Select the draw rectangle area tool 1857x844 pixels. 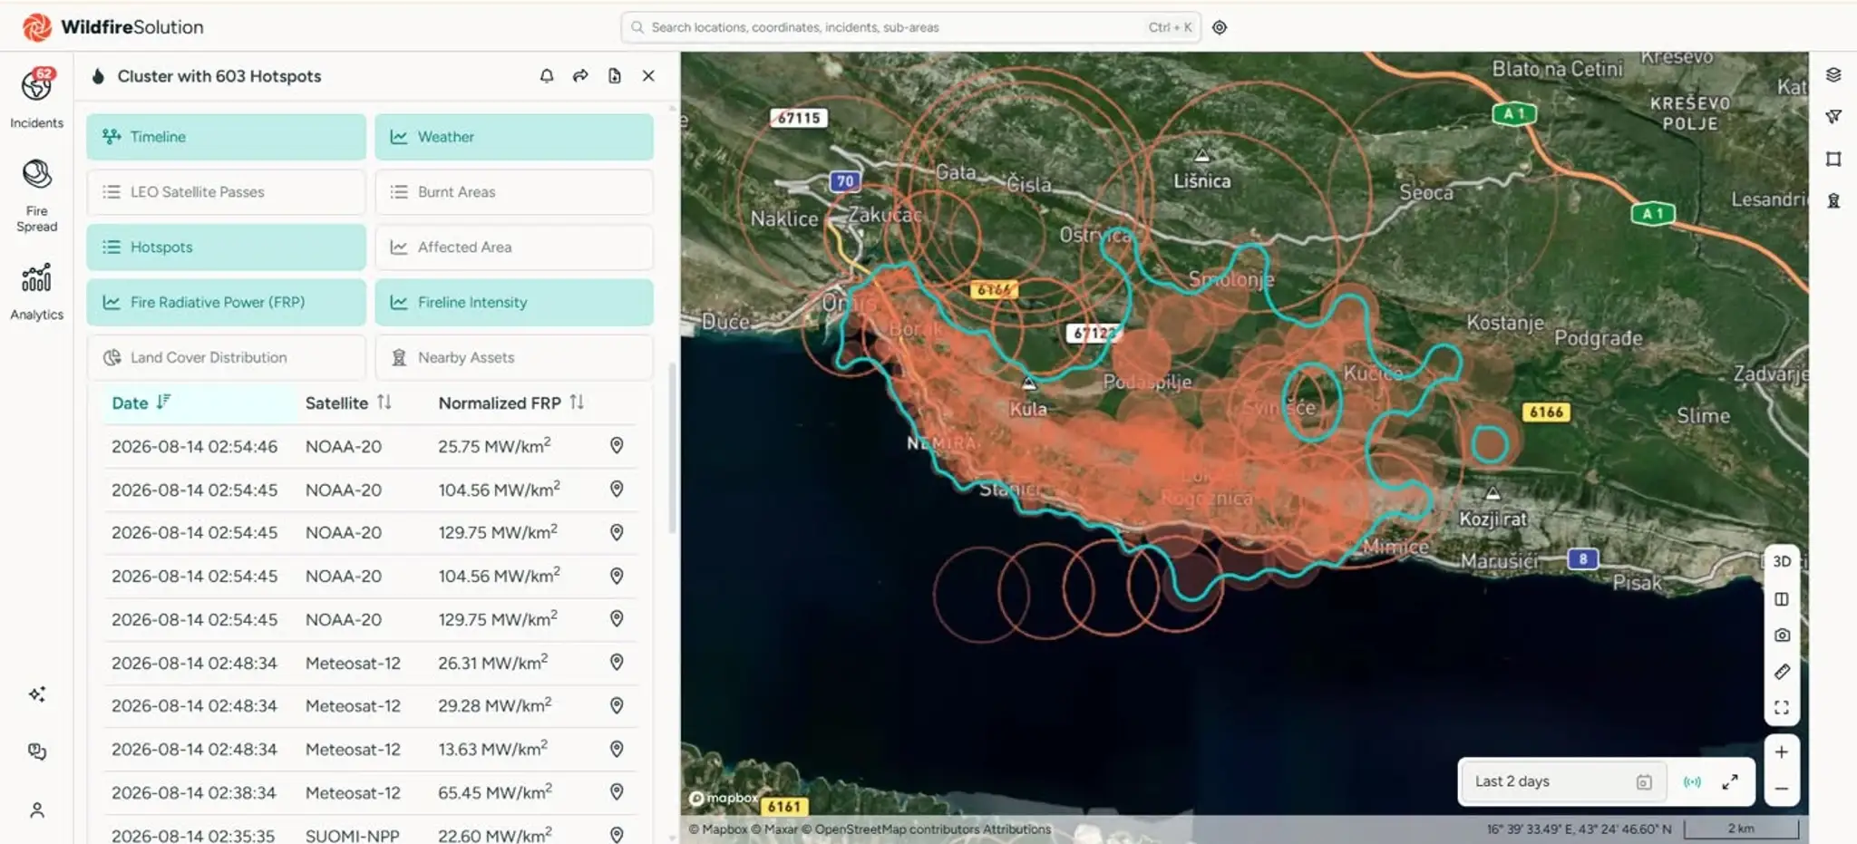tap(1833, 159)
